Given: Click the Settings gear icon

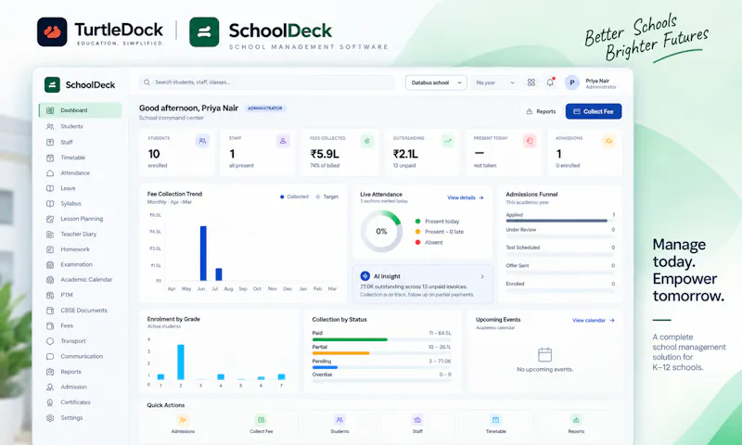Looking at the screenshot, I should click(50, 418).
